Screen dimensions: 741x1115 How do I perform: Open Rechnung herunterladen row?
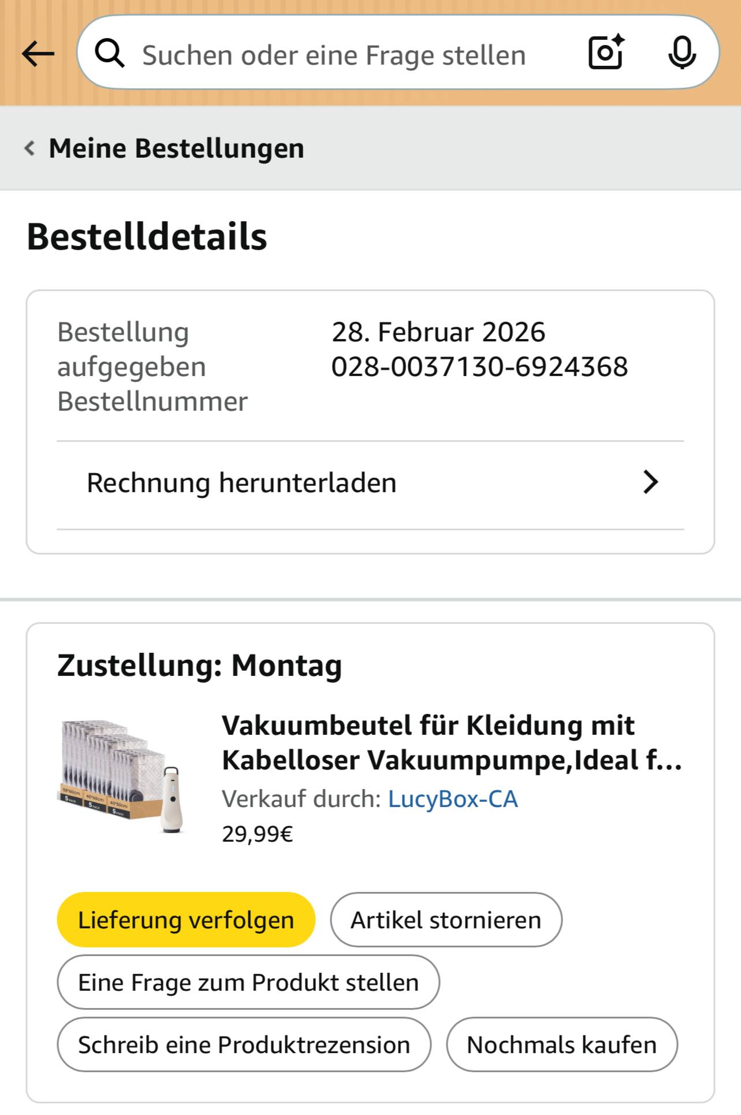(241, 483)
